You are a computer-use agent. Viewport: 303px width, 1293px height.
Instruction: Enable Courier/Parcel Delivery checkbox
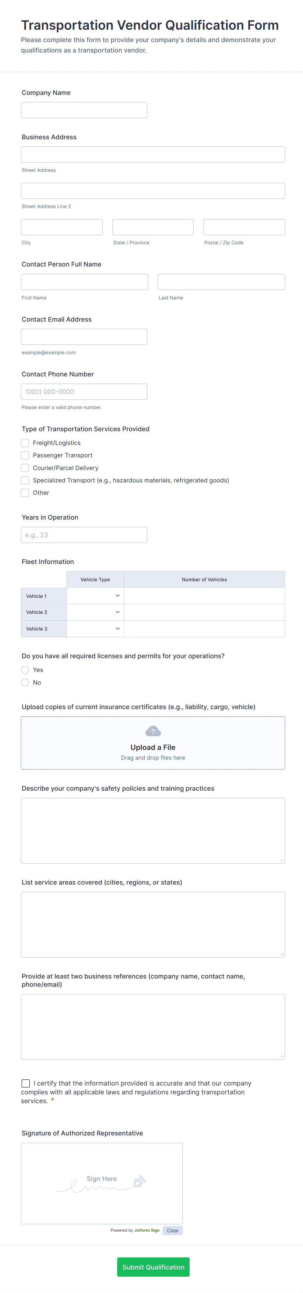pyautogui.click(x=25, y=468)
